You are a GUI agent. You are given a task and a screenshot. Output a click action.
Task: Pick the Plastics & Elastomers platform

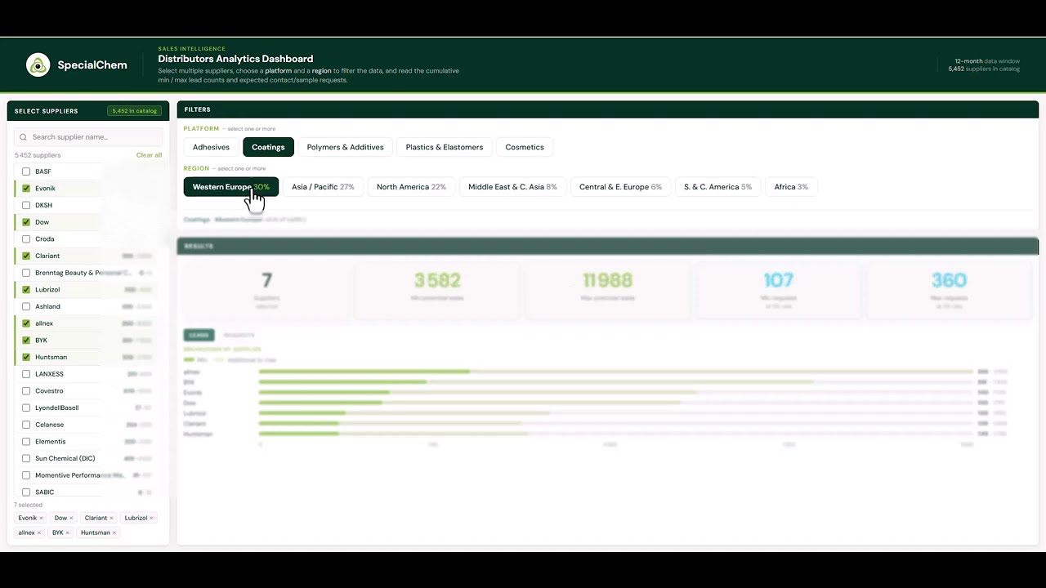(445, 147)
